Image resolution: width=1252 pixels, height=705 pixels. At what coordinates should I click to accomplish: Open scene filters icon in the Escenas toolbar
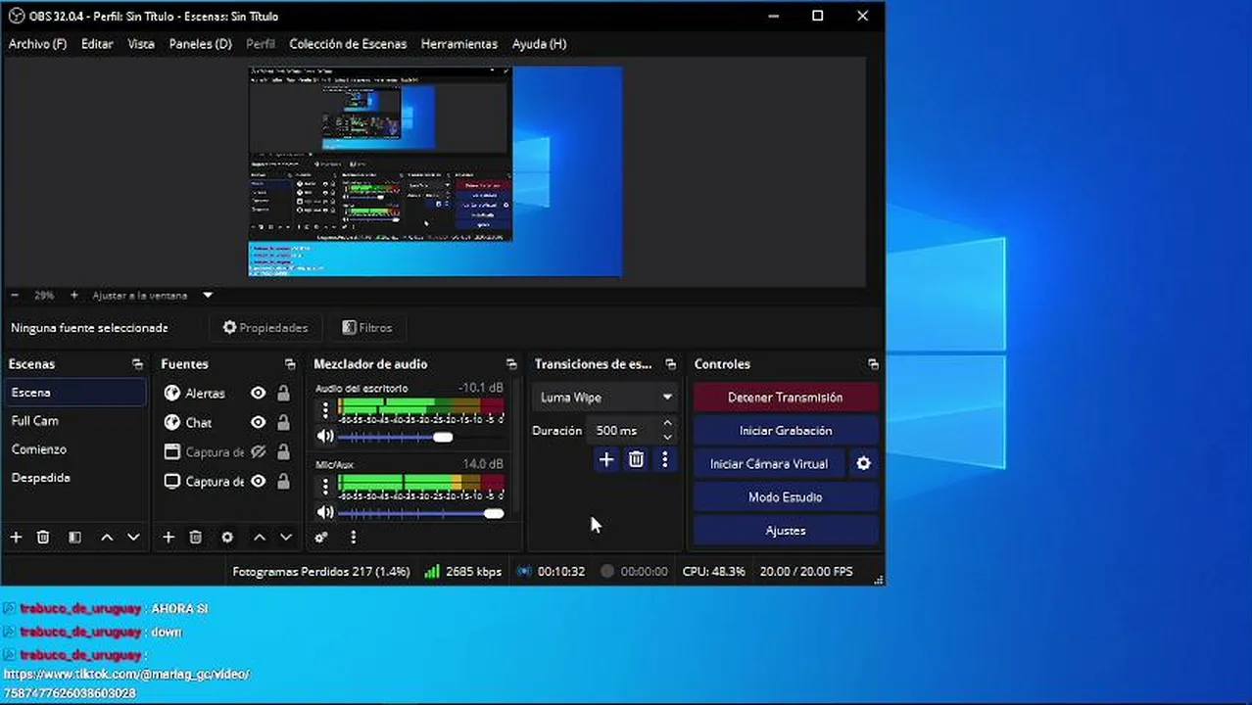[74, 538]
